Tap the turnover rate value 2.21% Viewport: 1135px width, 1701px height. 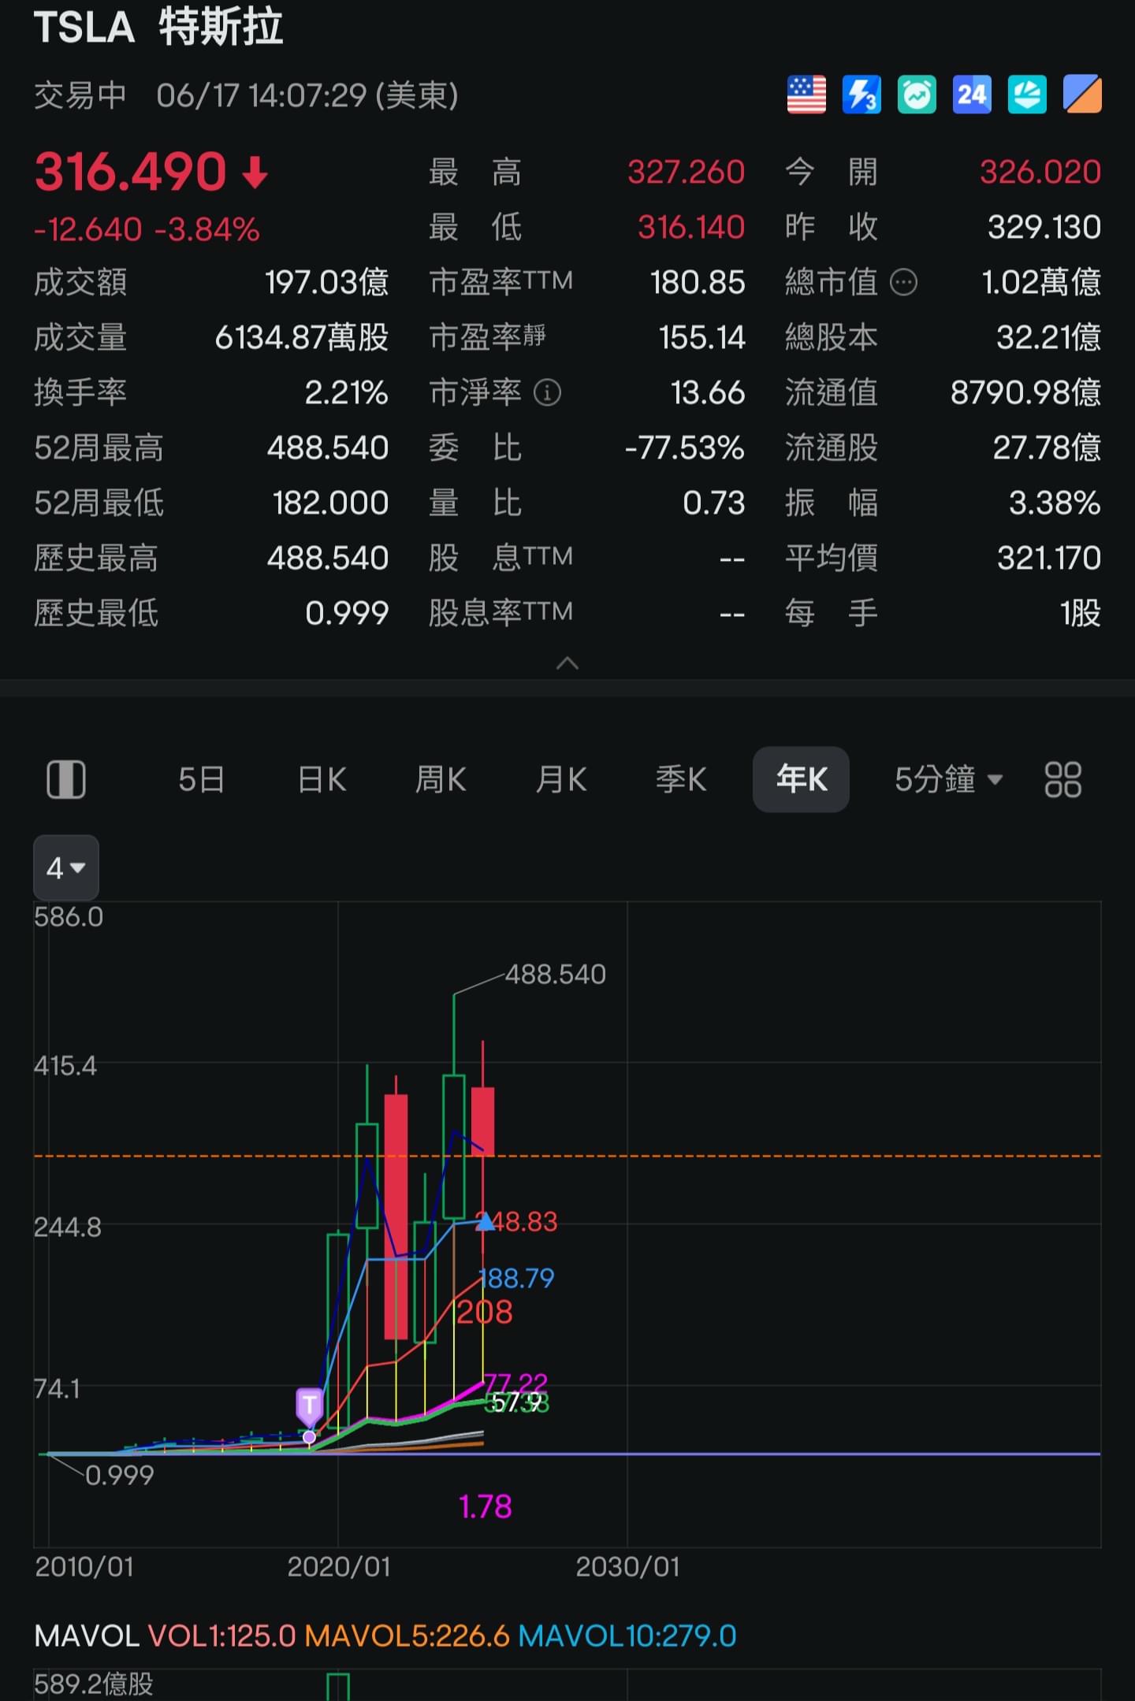pyautogui.click(x=347, y=392)
